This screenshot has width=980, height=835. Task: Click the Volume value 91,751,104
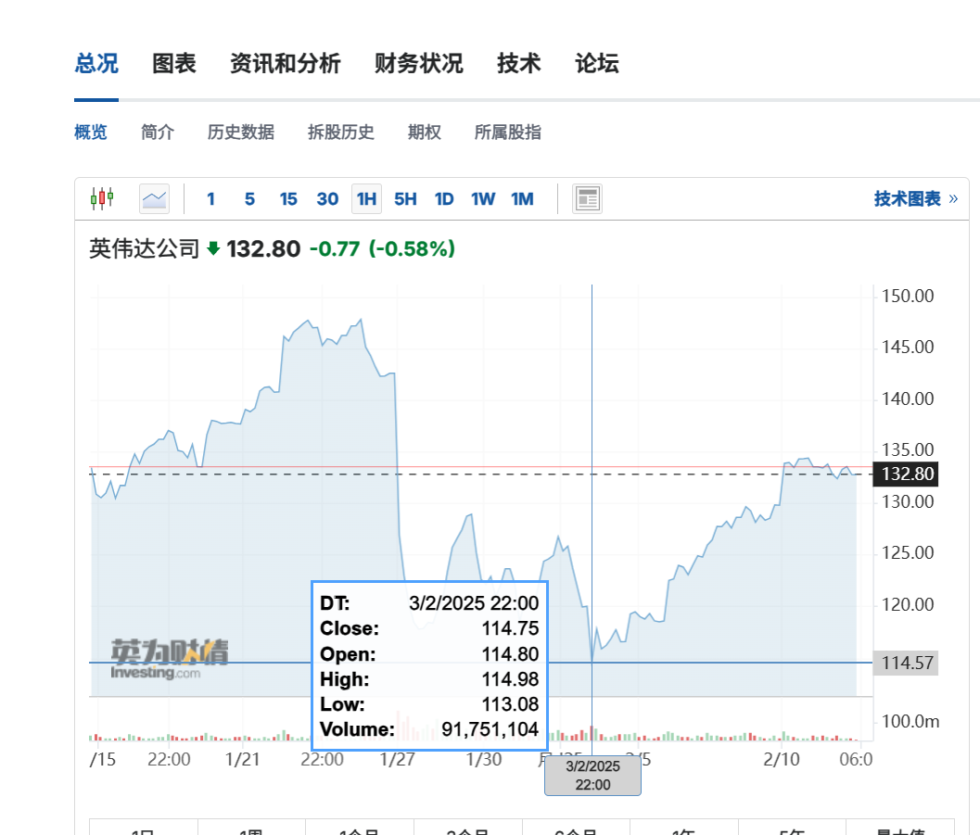tap(490, 728)
